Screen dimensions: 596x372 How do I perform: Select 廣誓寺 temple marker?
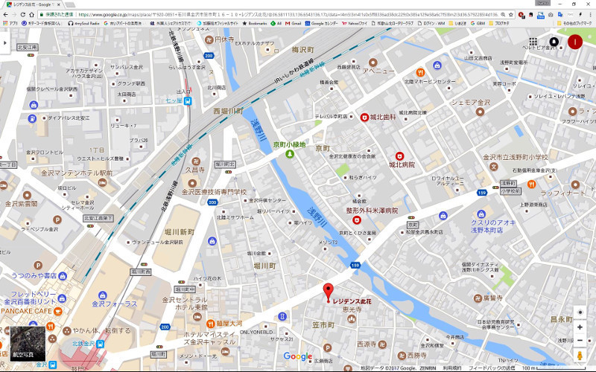[478, 298]
